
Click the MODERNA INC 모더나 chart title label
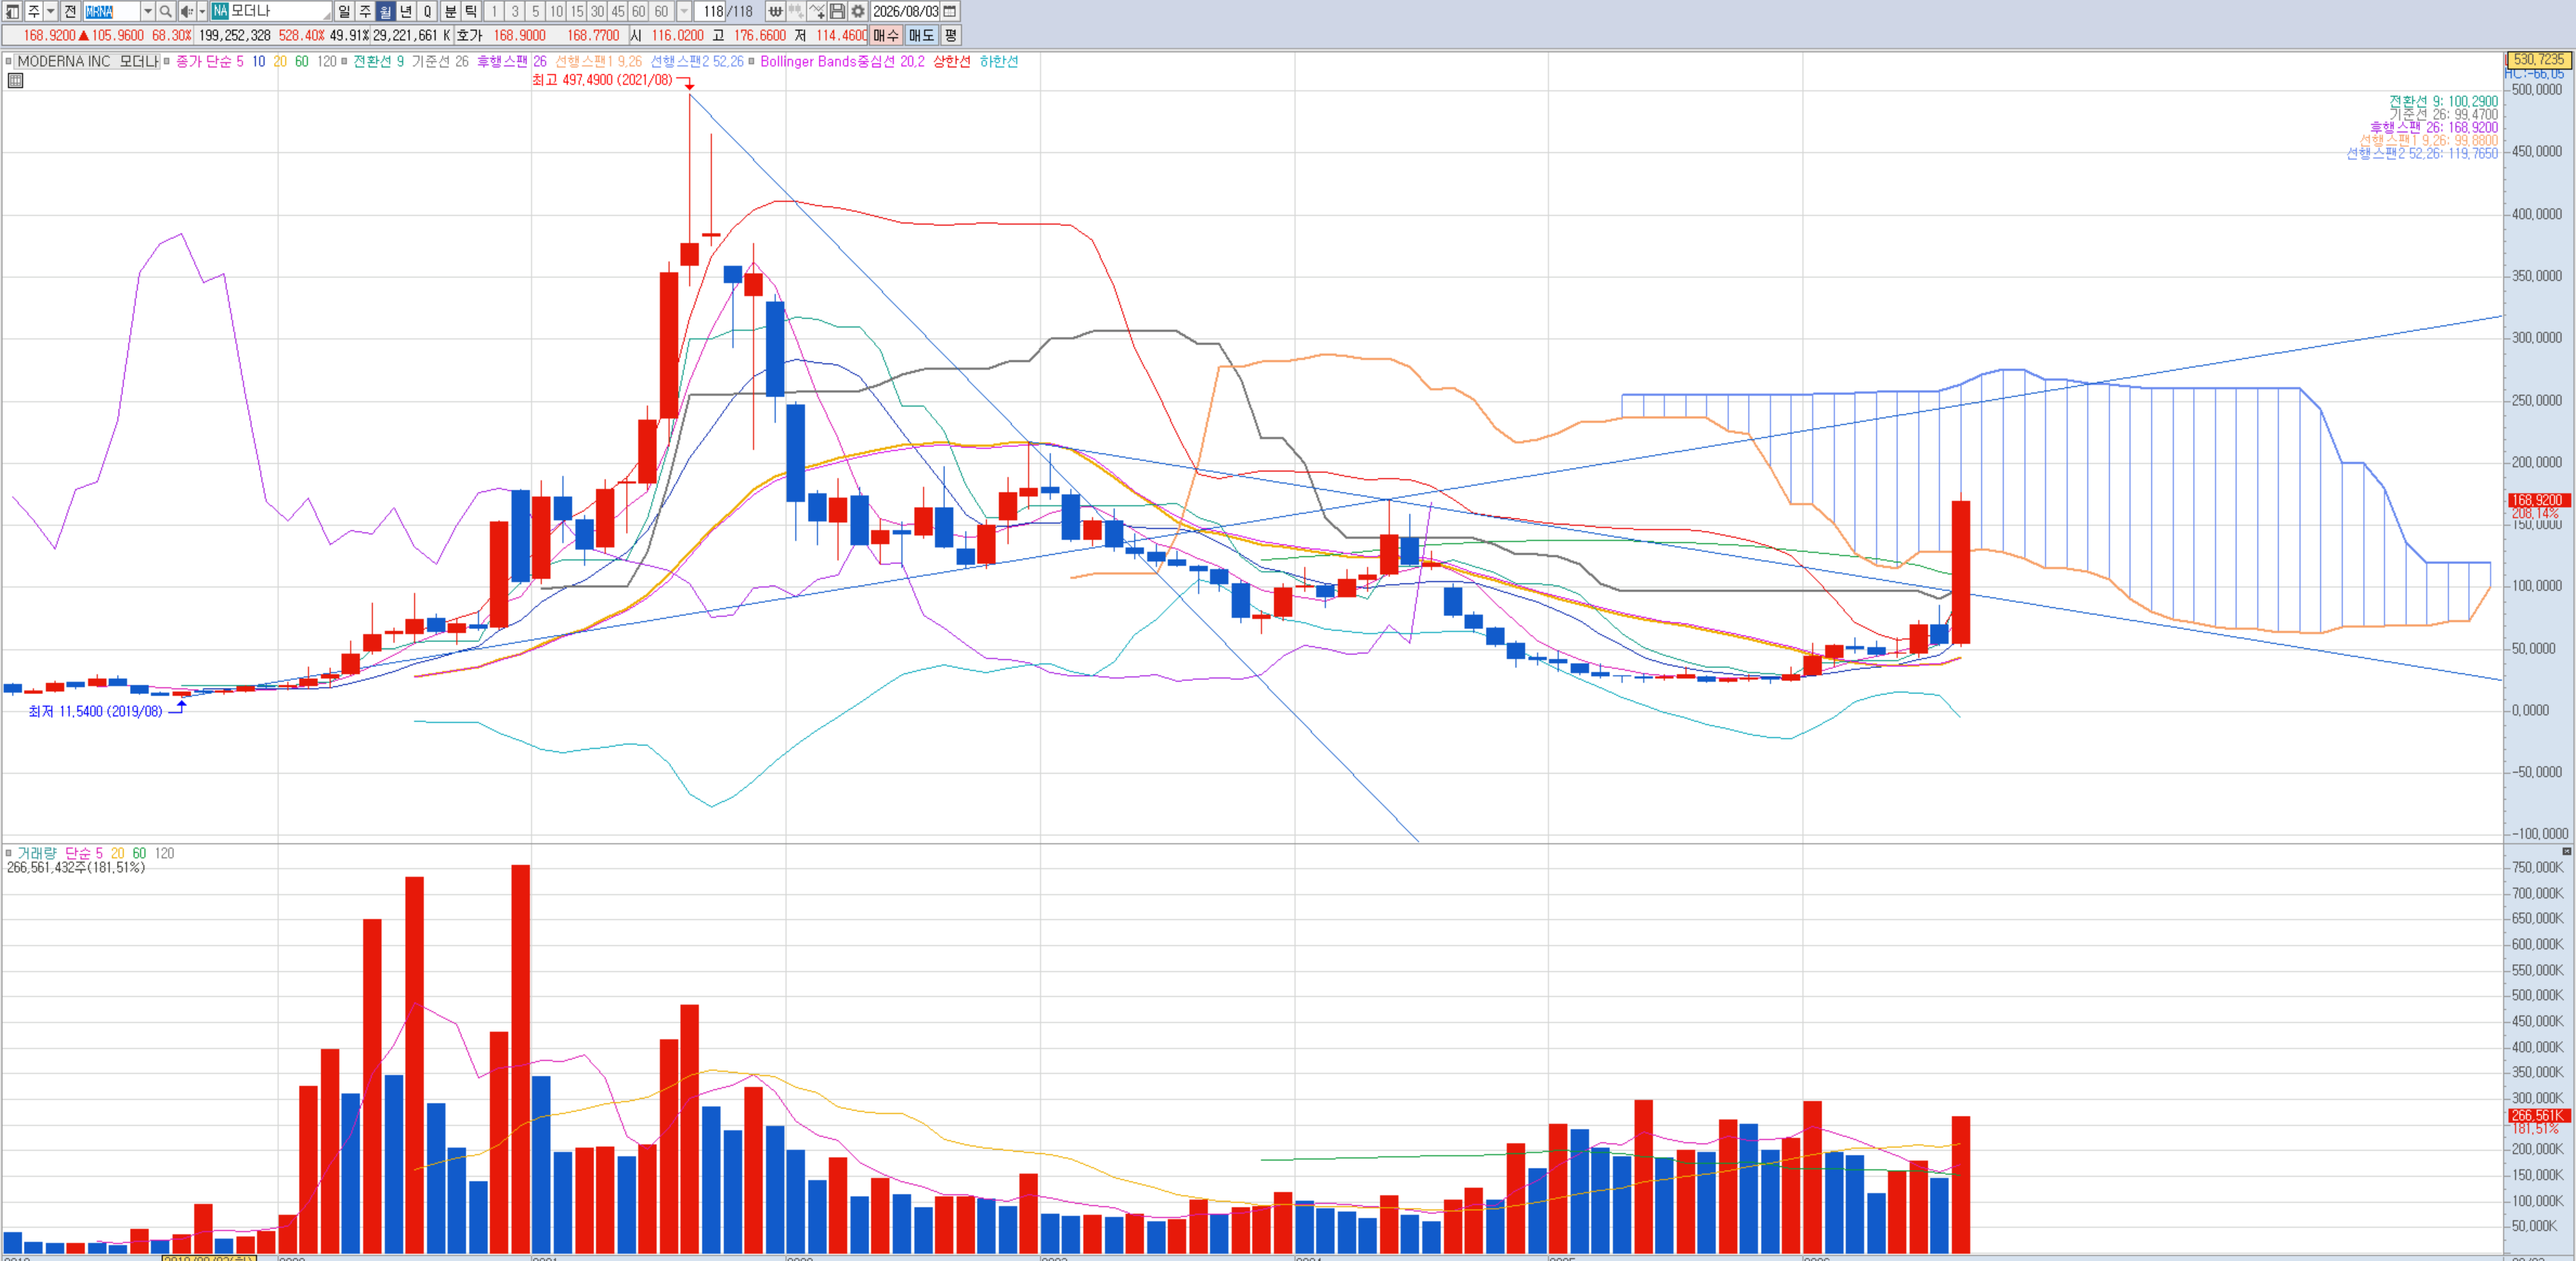(88, 61)
